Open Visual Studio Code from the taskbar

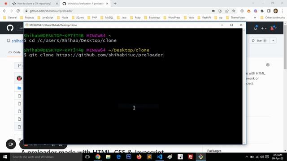[x=160, y=157]
